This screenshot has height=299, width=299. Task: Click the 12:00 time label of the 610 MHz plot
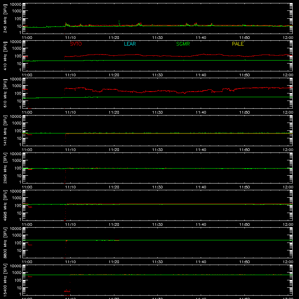(288, 112)
